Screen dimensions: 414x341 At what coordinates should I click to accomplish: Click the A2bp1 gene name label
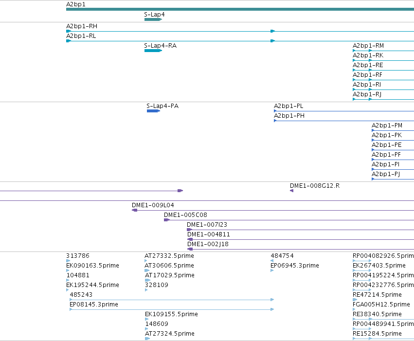pos(76,4)
